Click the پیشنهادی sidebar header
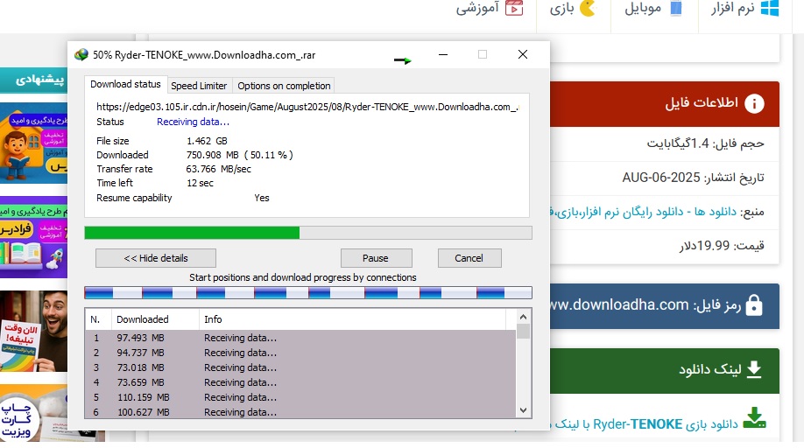Screen dimensions: 804x448 click(x=34, y=80)
